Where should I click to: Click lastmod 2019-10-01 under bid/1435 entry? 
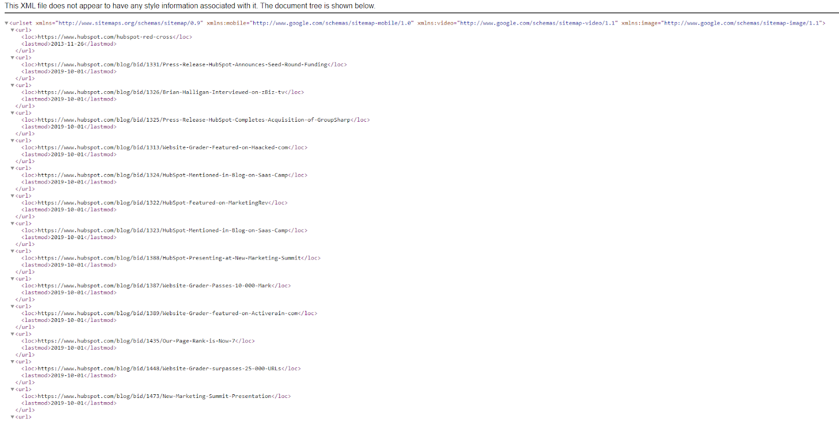coord(67,348)
